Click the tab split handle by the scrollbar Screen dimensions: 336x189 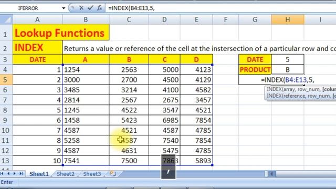(266, 174)
